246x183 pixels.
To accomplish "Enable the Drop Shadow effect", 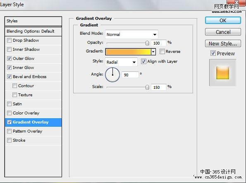I will (9, 40).
